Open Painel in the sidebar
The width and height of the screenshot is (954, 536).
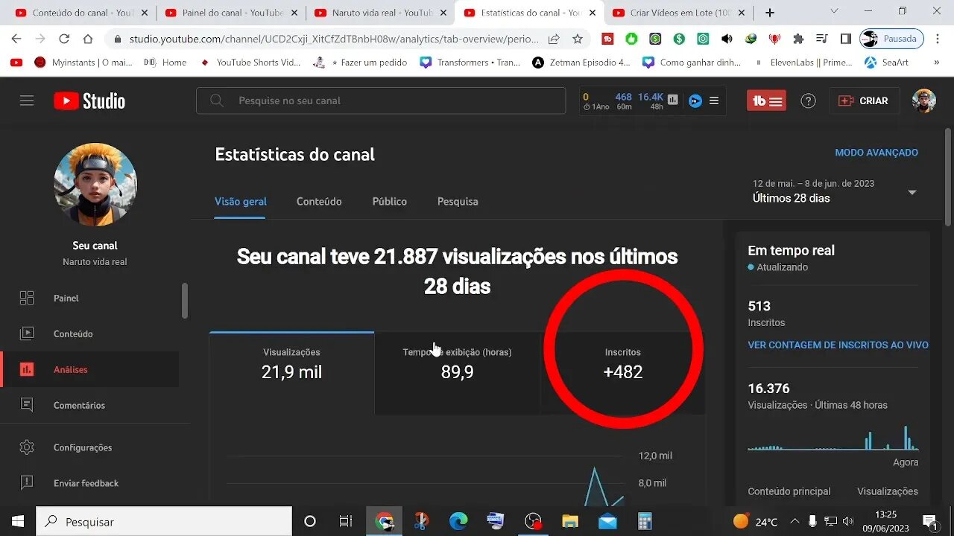point(89,298)
